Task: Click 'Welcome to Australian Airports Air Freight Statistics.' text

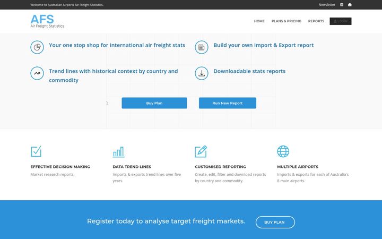Action: [x=67, y=5]
